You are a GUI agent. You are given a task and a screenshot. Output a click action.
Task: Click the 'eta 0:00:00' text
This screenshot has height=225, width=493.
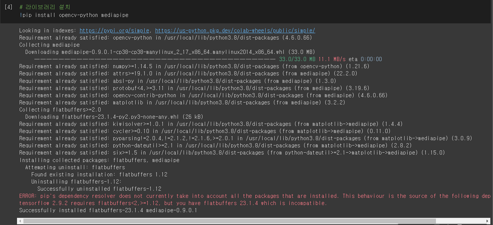pos(365,59)
